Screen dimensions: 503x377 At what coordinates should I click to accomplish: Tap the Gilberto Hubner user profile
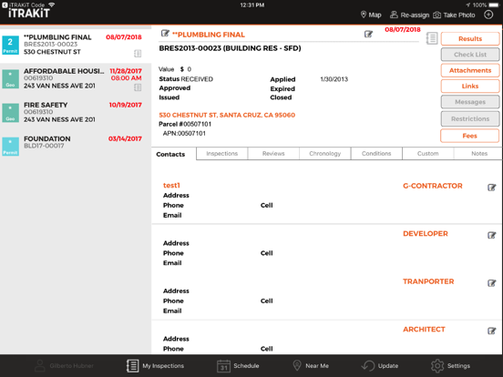tap(64, 366)
